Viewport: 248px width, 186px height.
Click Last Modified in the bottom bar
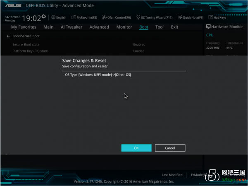(172, 175)
